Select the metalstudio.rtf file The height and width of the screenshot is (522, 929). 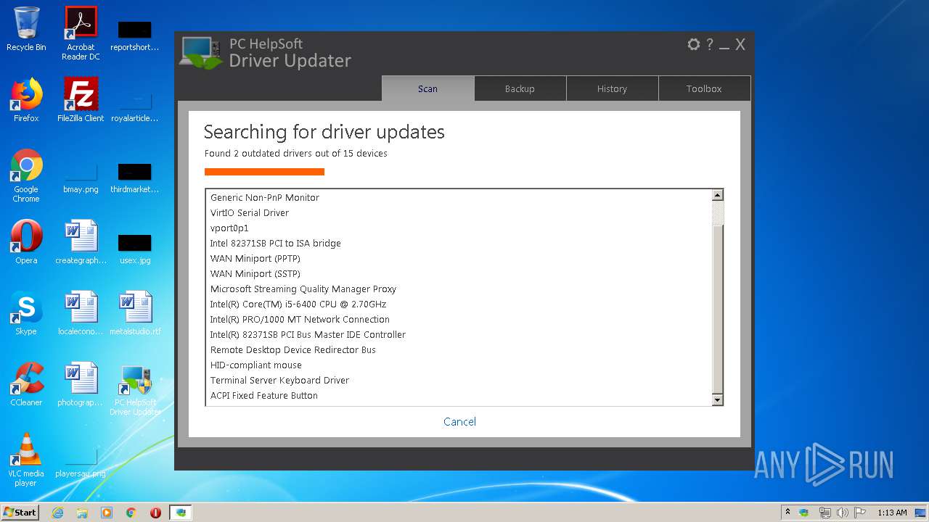coord(135,313)
